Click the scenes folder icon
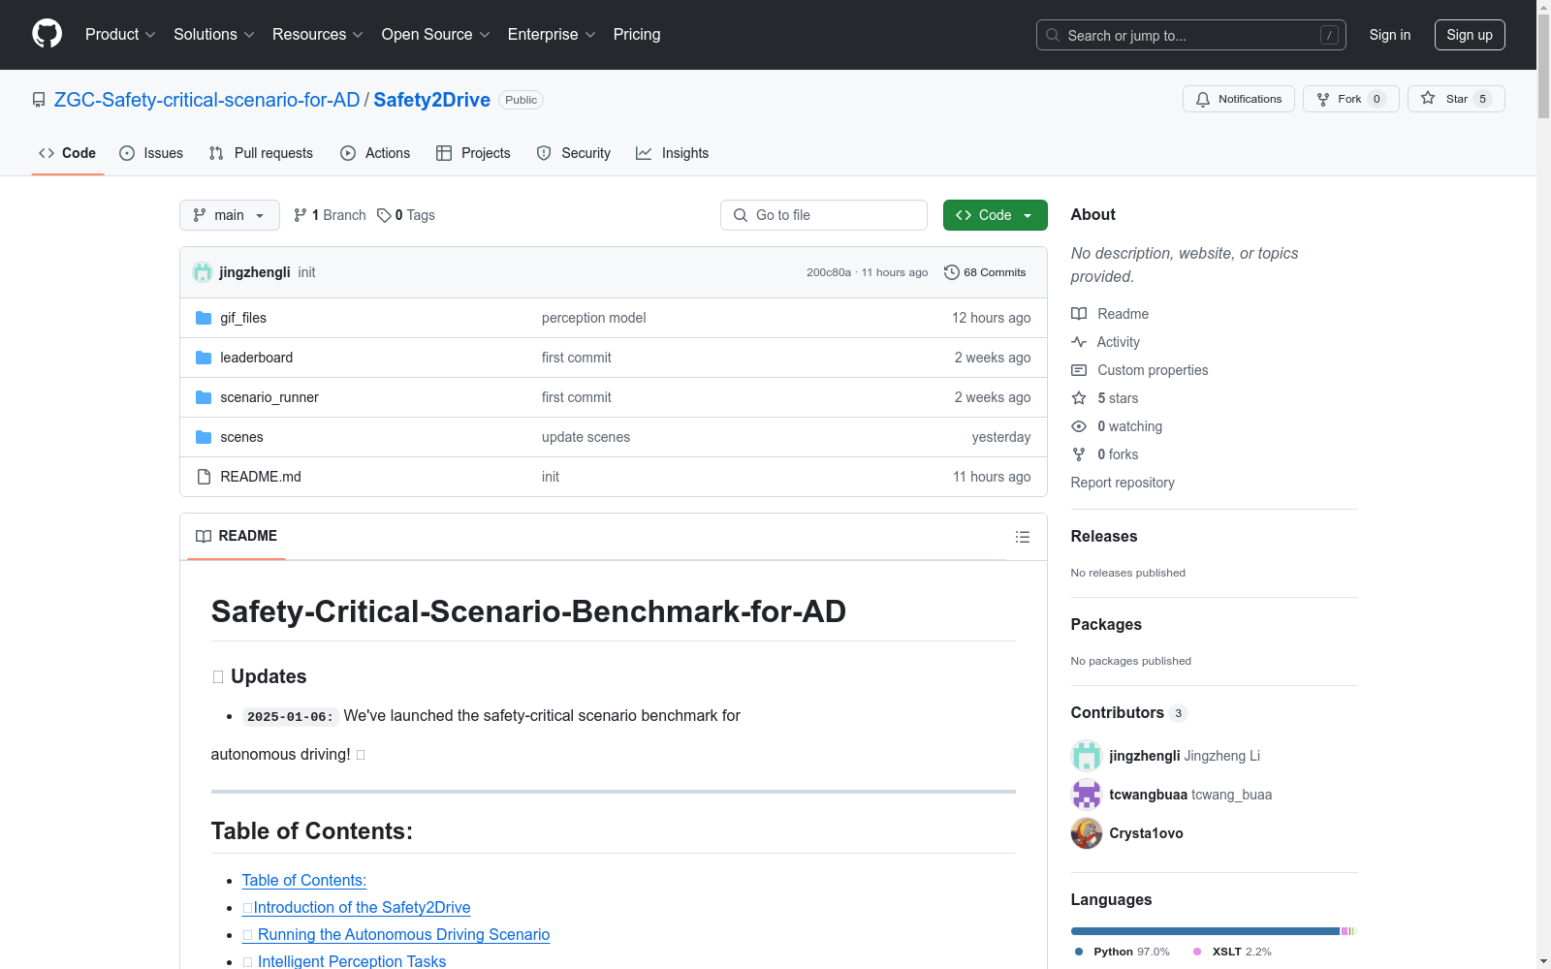 204,437
